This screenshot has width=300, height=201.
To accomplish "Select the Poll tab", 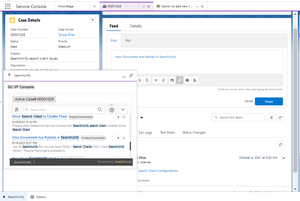I will 128,41.
